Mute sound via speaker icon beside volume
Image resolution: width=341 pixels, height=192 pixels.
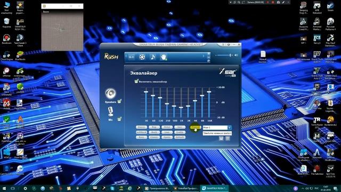[236, 55]
